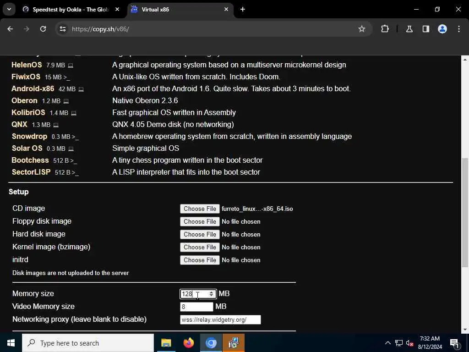Launch HelenOS
The width and height of the screenshot is (469, 352).
coord(27,65)
